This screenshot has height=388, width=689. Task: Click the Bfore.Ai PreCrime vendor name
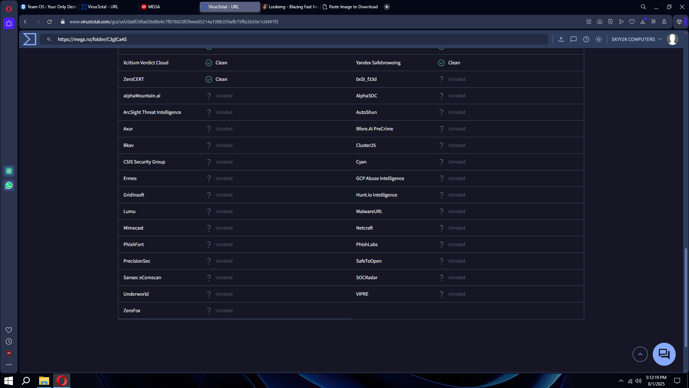[x=375, y=129]
